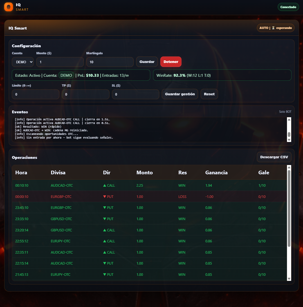Download operations with Descargar CSV
Image resolution: width=303 pixels, height=307 pixels.
[274, 157]
